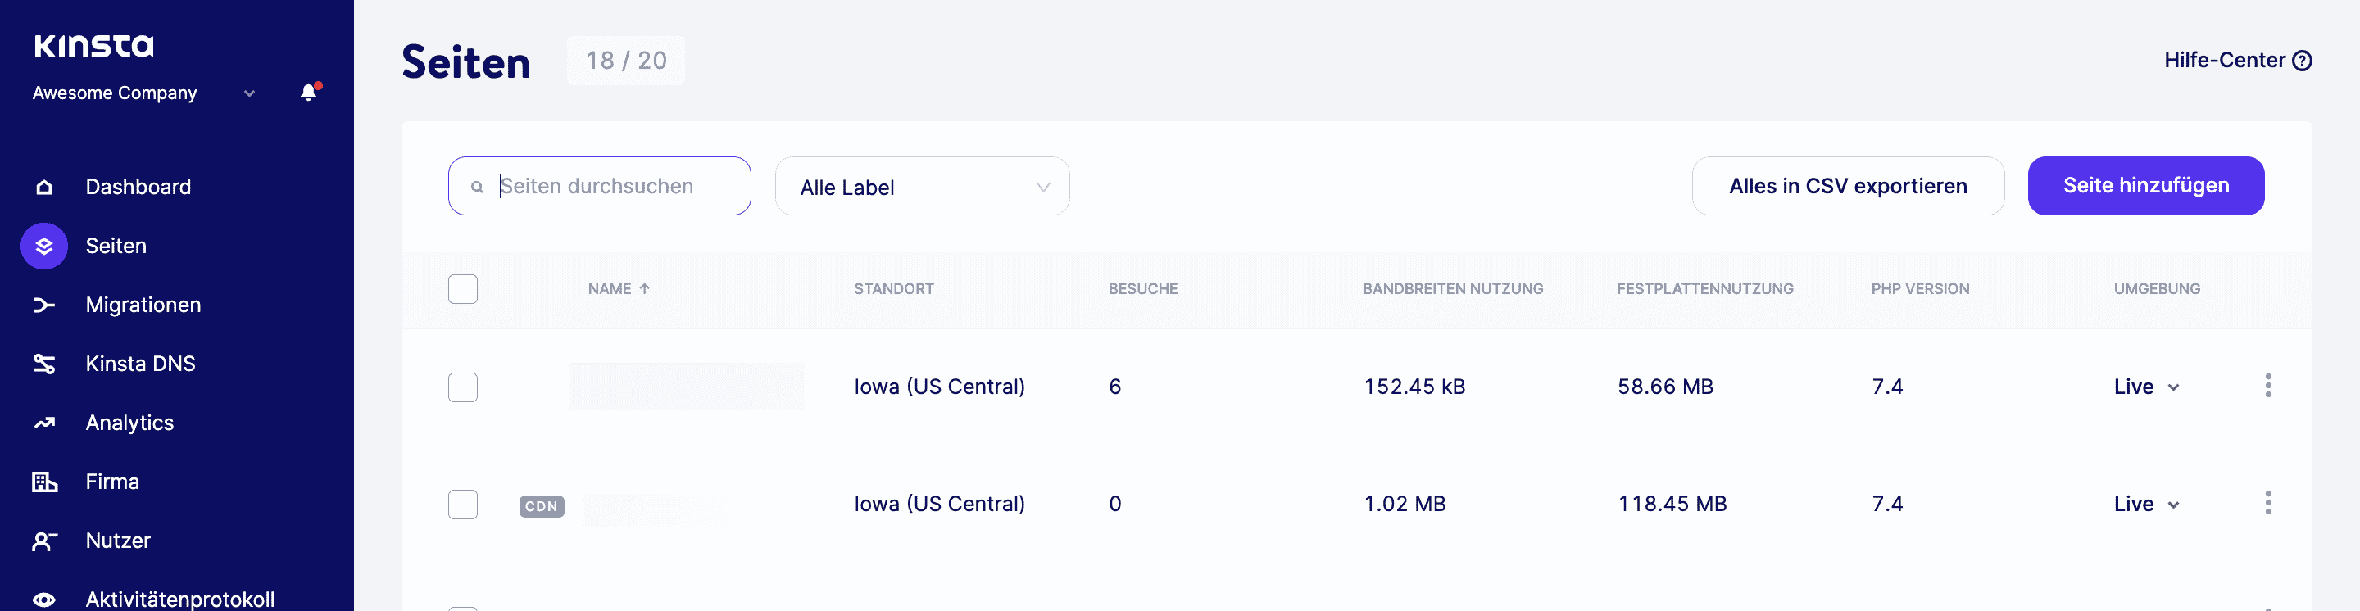Click the Dashboard home icon
Viewport: 2360px width, 611px height.
pyautogui.click(x=44, y=187)
